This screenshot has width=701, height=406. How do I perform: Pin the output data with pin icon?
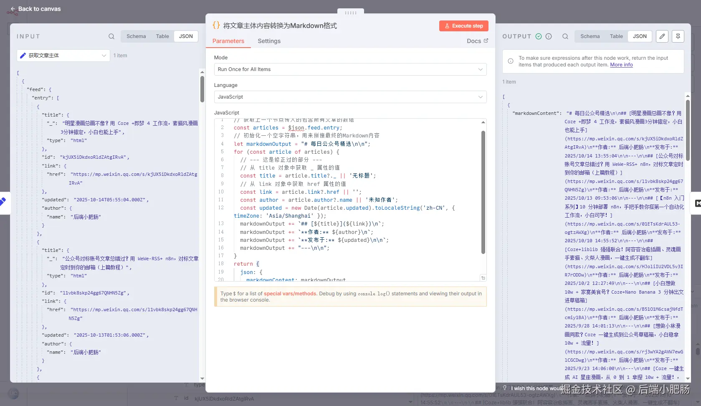click(x=678, y=36)
